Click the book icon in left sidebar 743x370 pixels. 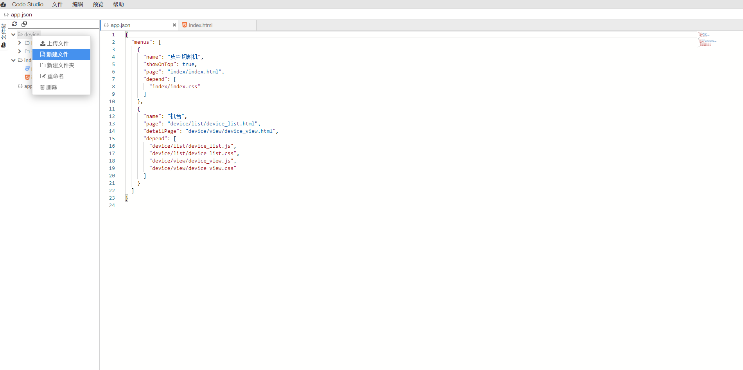(x=4, y=45)
